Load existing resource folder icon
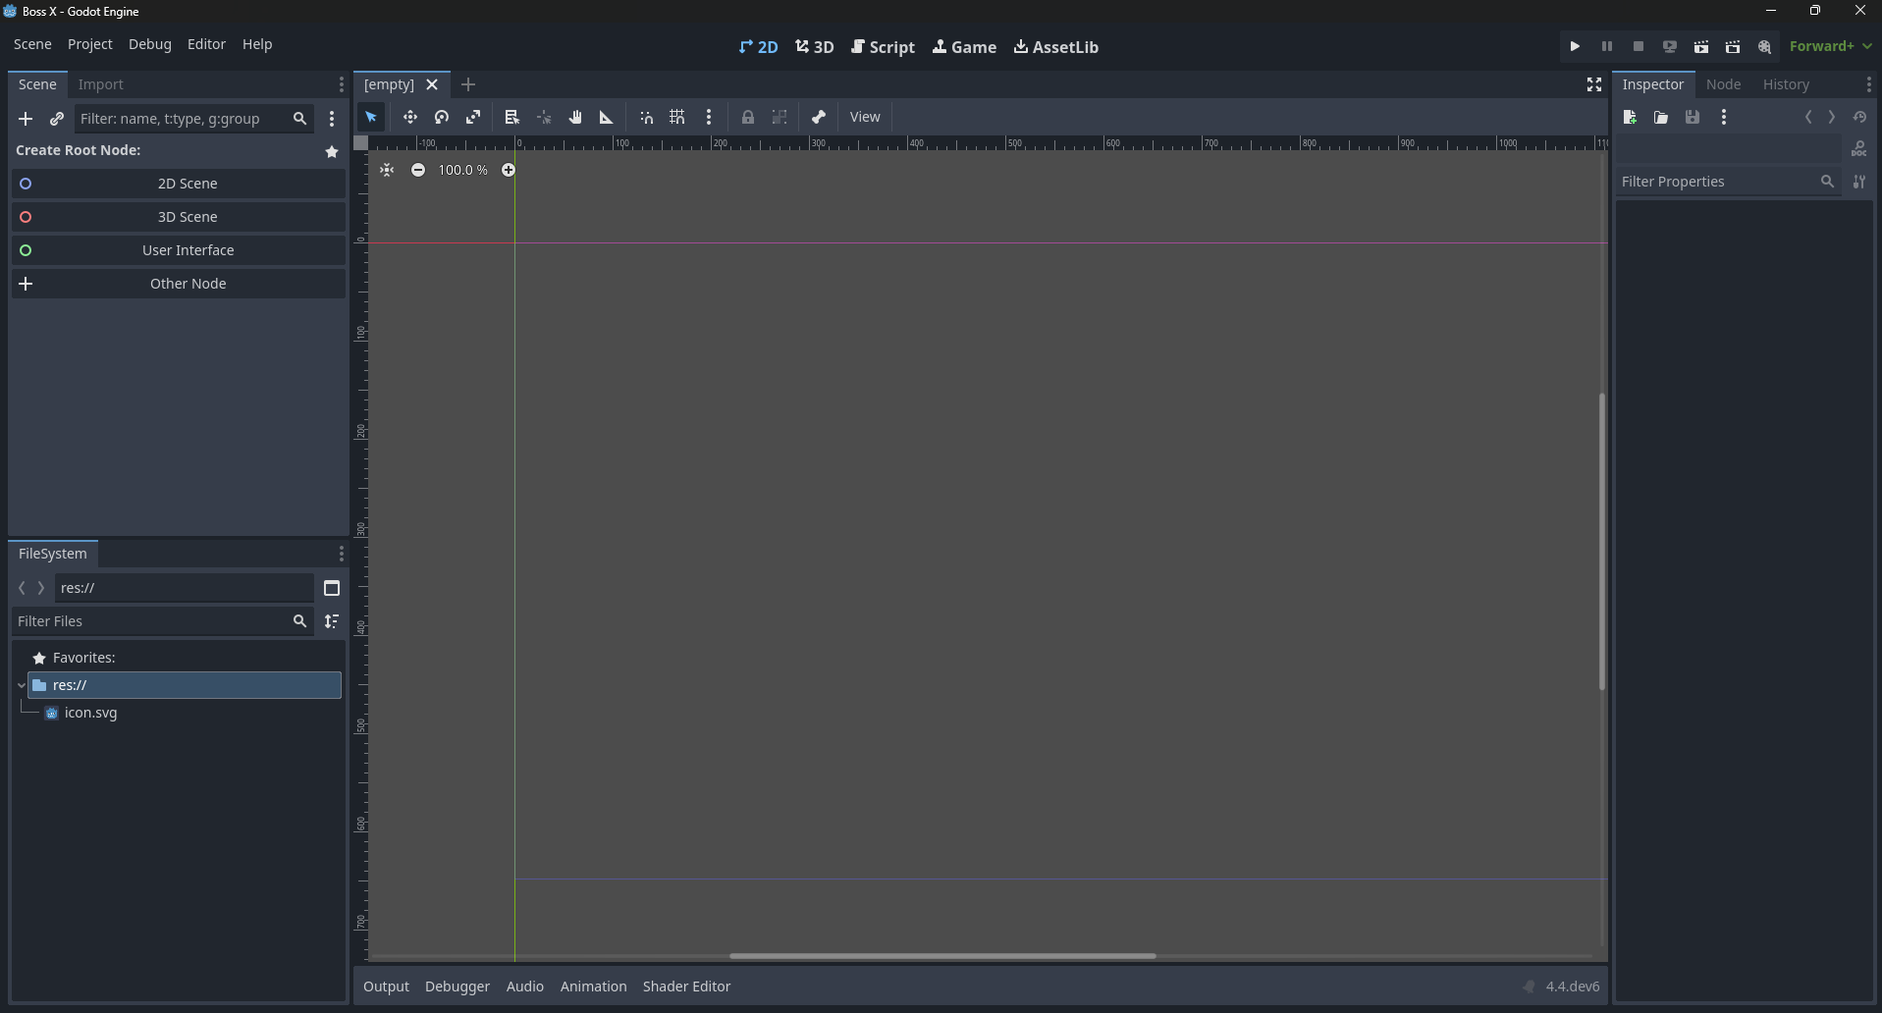Image resolution: width=1882 pixels, height=1013 pixels. (1661, 117)
